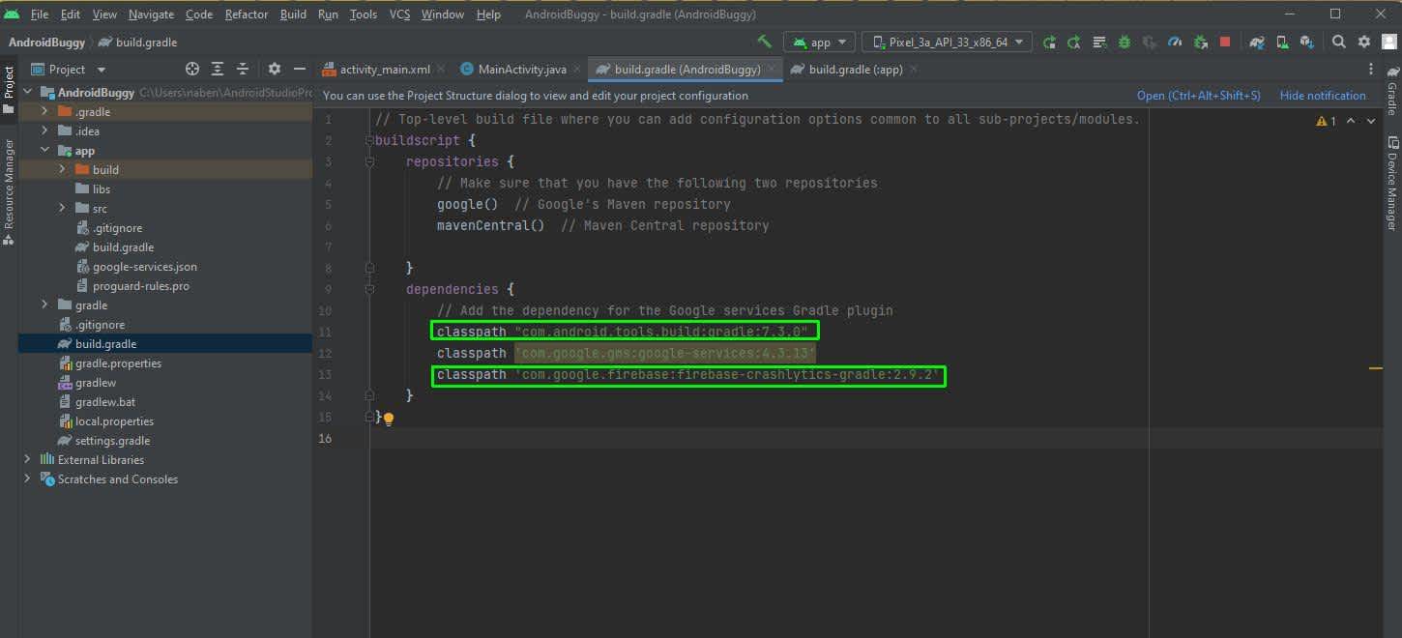This screenshot has height=638, width=1402.
Task: Click Expand All in Project panel
Action: pos(218,69)
